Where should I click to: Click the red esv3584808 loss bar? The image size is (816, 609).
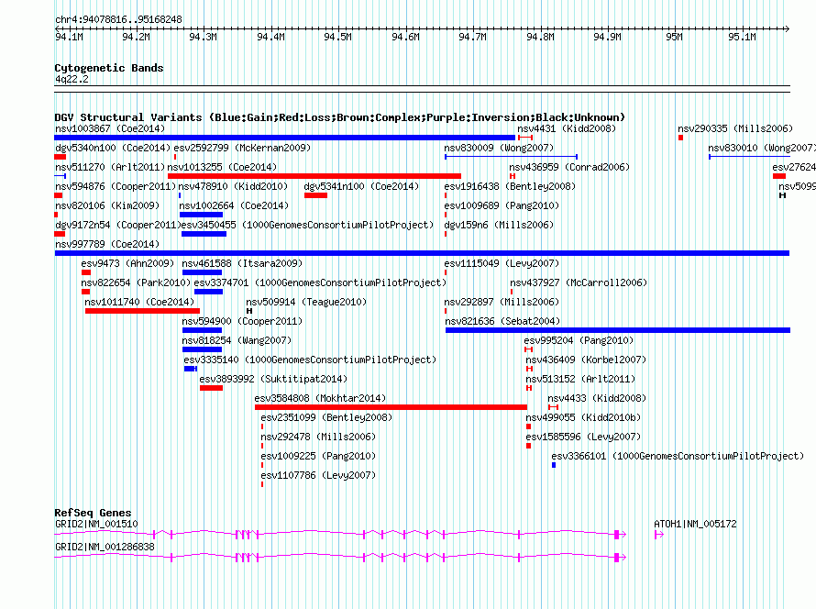[x=391, y=407]
